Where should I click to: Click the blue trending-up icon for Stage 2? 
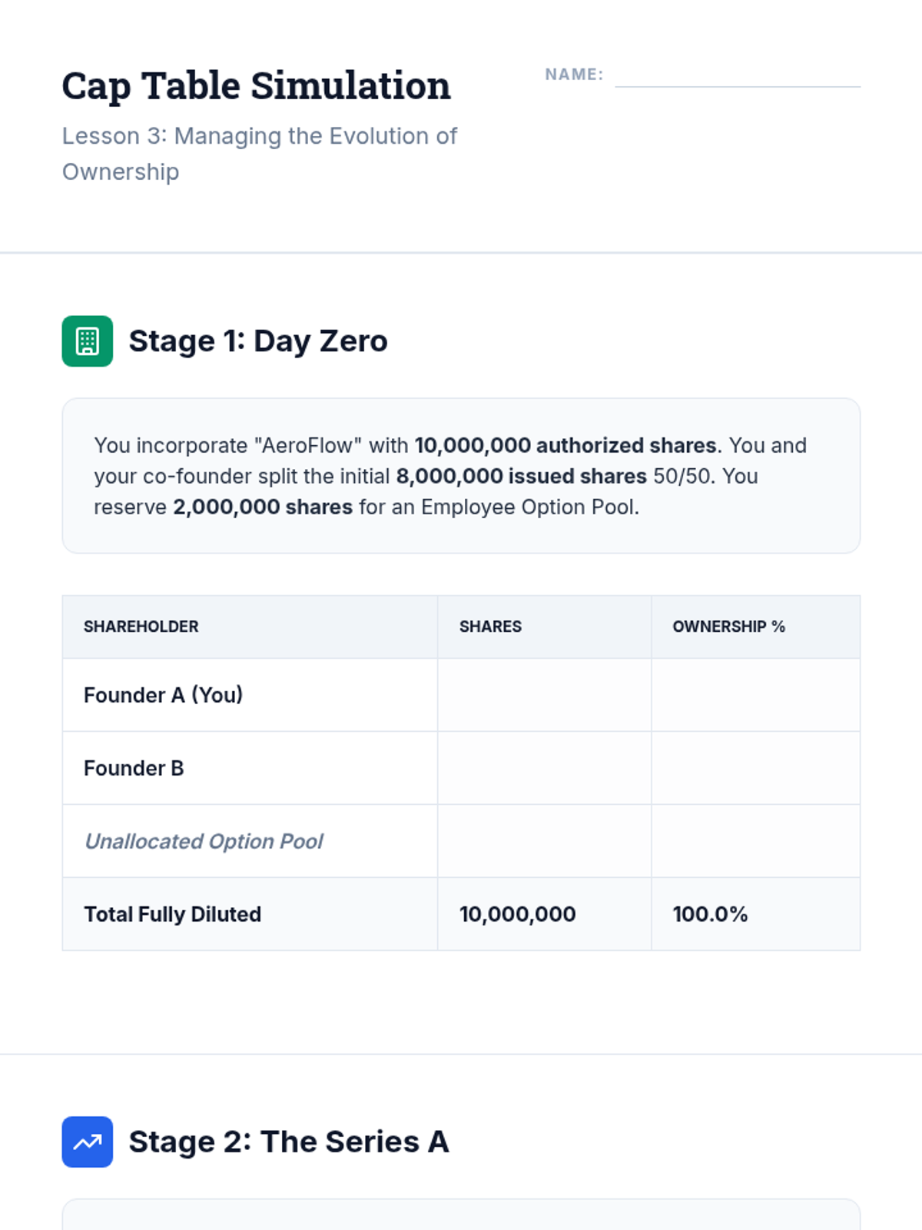pyautogui.click(x=87, y=1142)
